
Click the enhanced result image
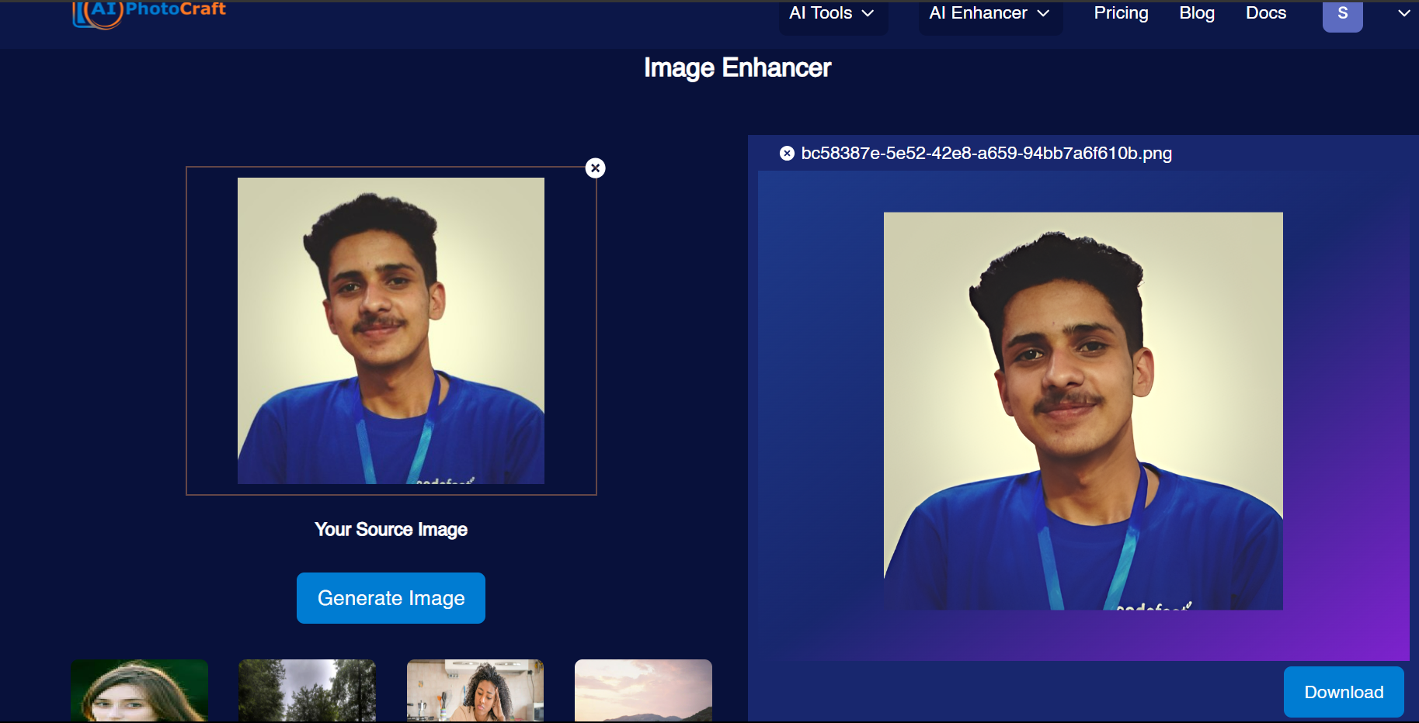coord(1083,411)
